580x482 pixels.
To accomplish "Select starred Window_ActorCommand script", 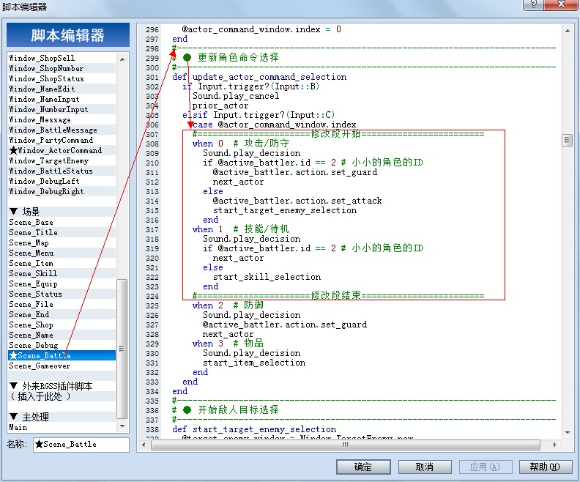I will click(62, 151).
